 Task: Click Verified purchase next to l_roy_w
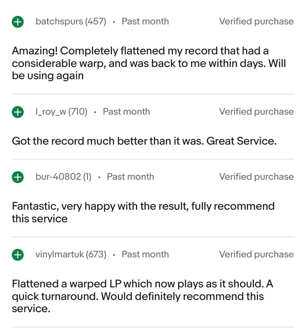pyautogui.click(x=256, y=112)
